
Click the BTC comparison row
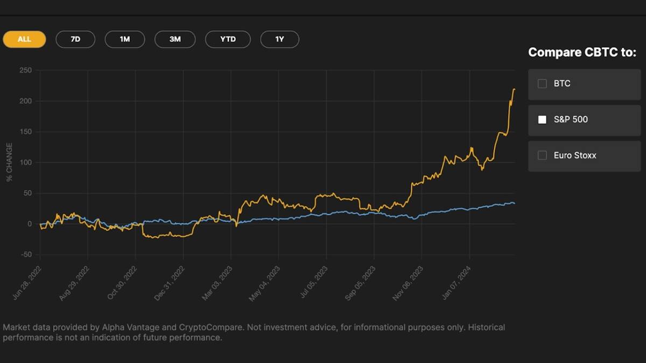584,83
